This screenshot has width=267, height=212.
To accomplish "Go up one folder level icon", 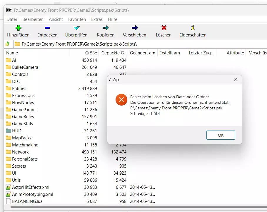I will pyautogui.click(x=7, y=44).
